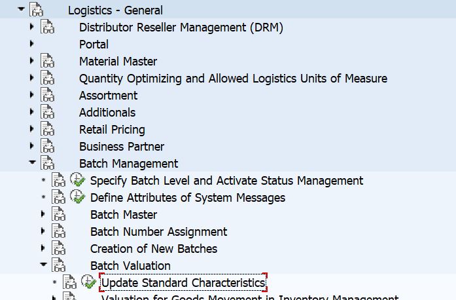
Task: Select Update Standard Characteristics entry
Action: 183,282
